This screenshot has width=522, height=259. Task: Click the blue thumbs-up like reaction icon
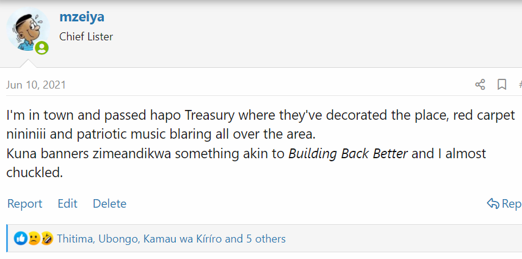[x=20, y=238]
